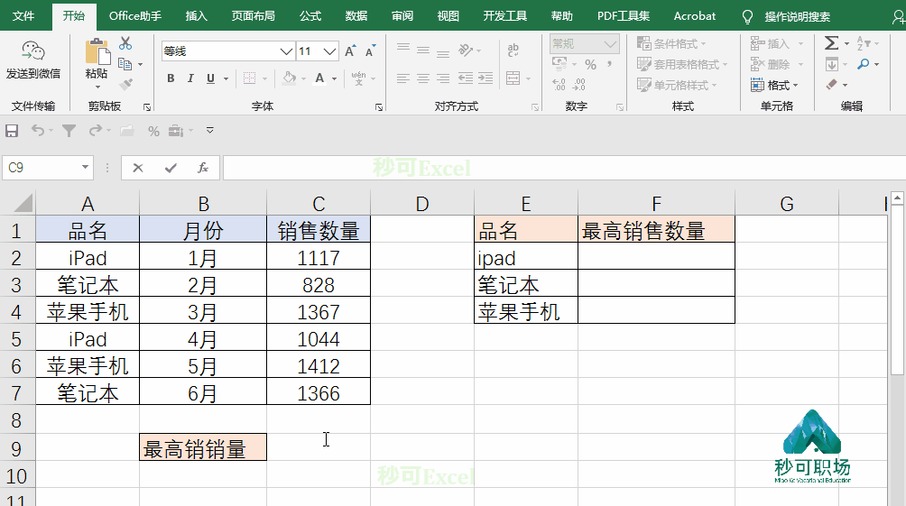Click the Fill down icon
906x506 pixels.
[x=831, y=64]
